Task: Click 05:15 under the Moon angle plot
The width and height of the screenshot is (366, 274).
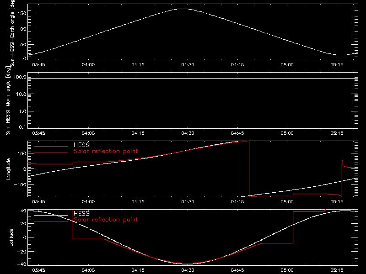Action: tap(337, 133)
